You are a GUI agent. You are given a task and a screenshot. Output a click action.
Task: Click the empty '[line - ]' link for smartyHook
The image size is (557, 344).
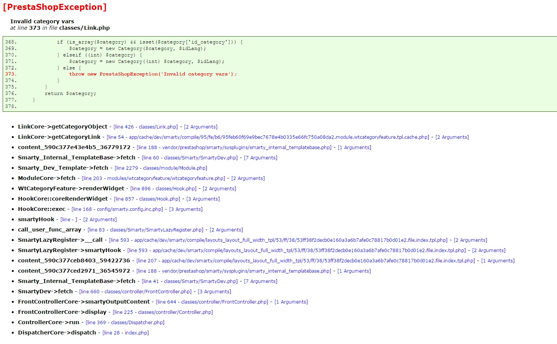pos(69,220)
